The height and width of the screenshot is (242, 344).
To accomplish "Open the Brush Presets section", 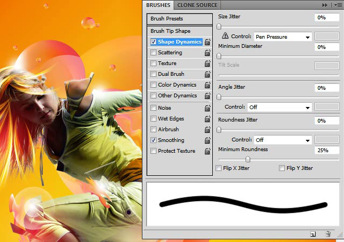I will click(x=180, y=19).
